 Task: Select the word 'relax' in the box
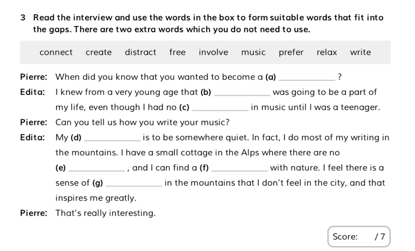click(327, 52)
